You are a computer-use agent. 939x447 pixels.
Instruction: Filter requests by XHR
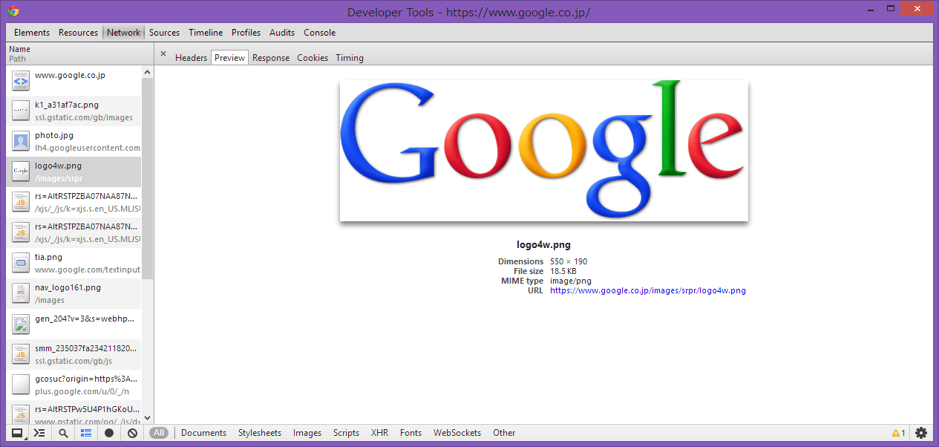tap(379, 433)
